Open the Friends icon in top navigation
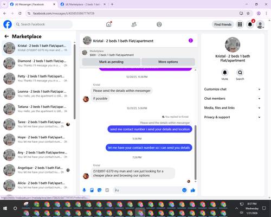The height and width of the screenshot is (217, 271). (134, 24)
